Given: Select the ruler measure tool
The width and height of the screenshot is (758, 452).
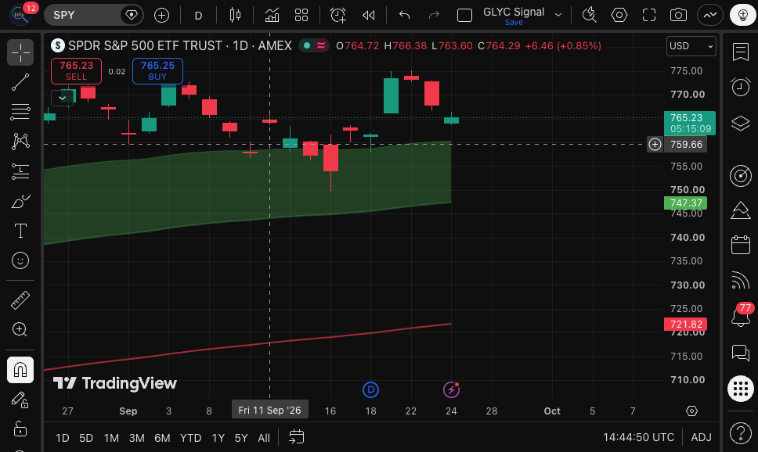Looking at the screenshot, I should click(x=20, y=300).
